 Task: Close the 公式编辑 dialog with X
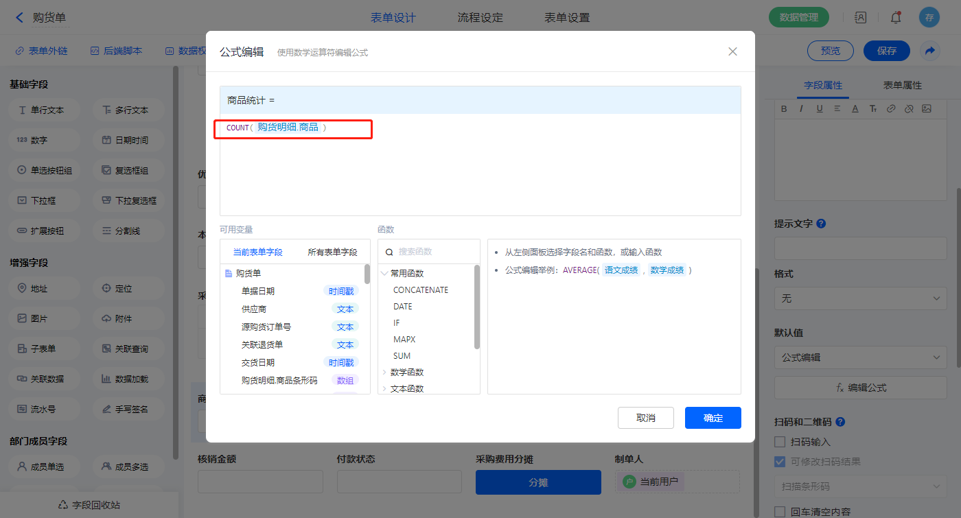point(732,51)
